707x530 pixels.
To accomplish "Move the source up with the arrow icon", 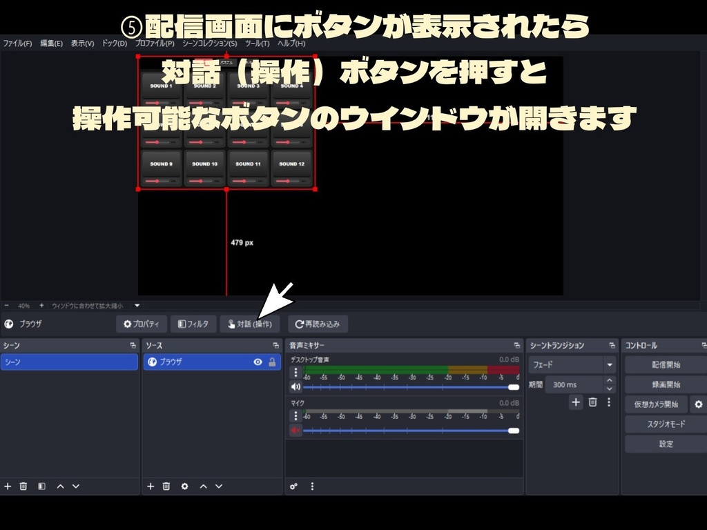I will coord(202,486).
